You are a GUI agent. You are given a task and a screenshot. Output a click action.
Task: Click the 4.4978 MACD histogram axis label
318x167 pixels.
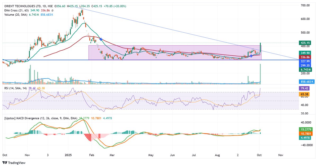point(304,138)
